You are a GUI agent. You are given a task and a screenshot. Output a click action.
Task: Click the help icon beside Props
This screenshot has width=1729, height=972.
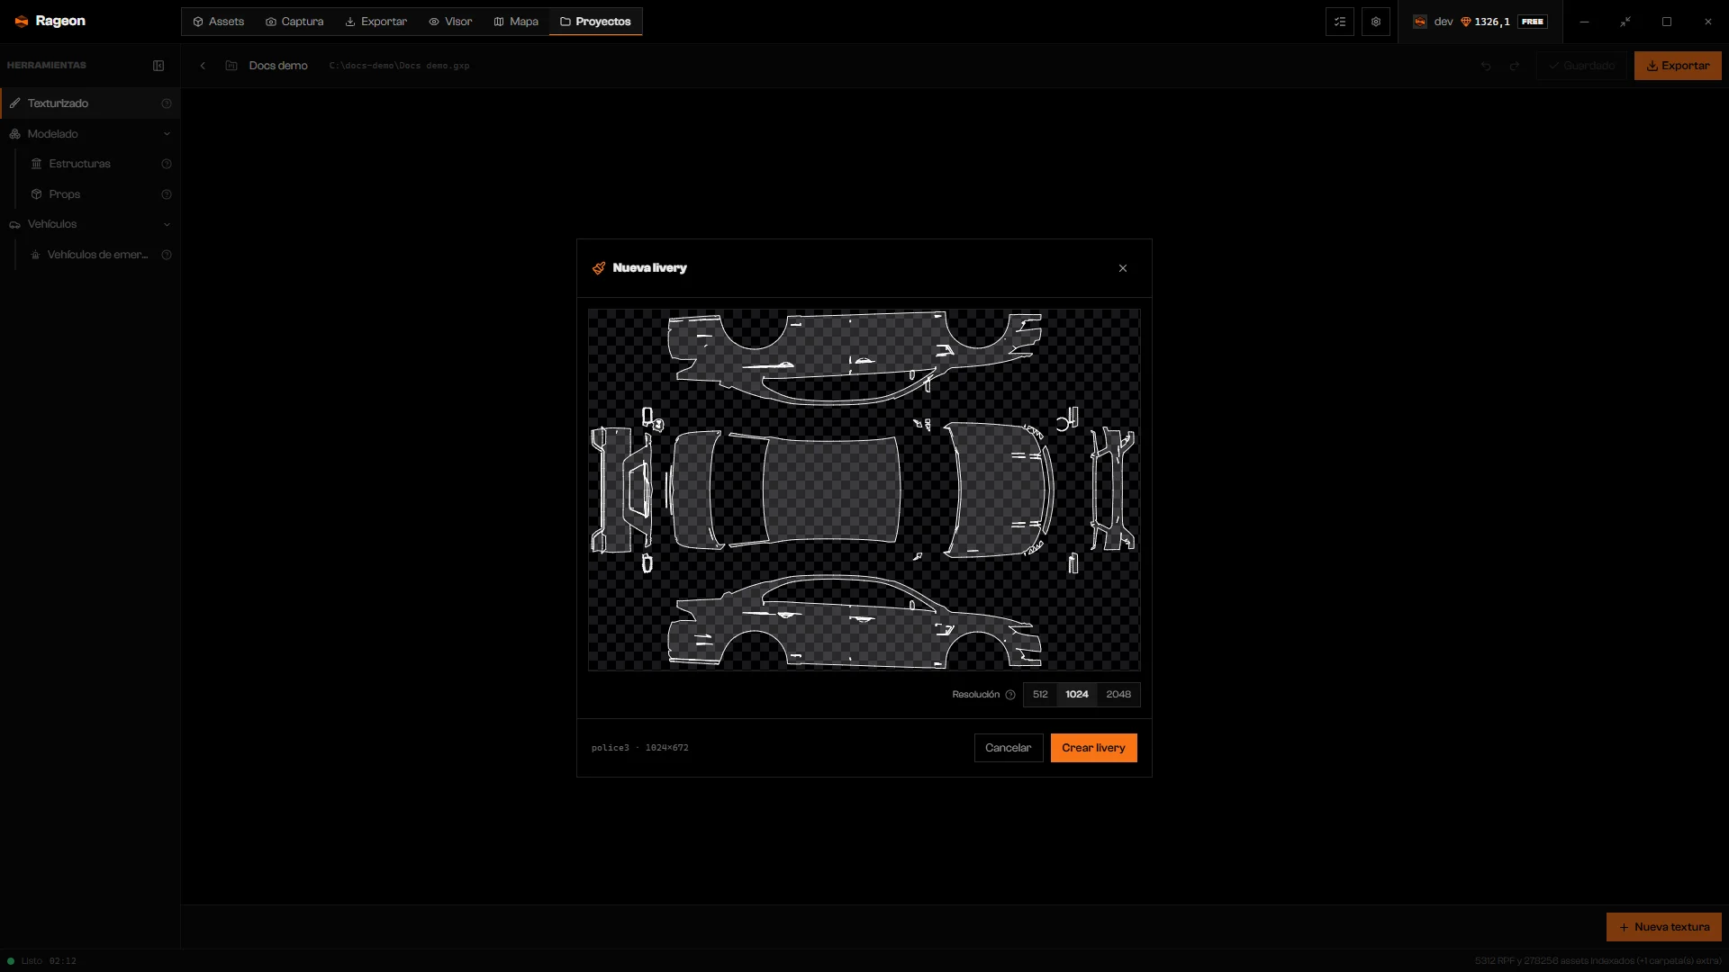[x=167, y=194]
